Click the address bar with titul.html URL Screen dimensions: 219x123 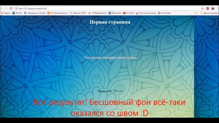coord(109,9)
